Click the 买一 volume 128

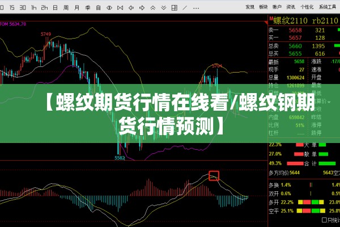click(320, 38)
